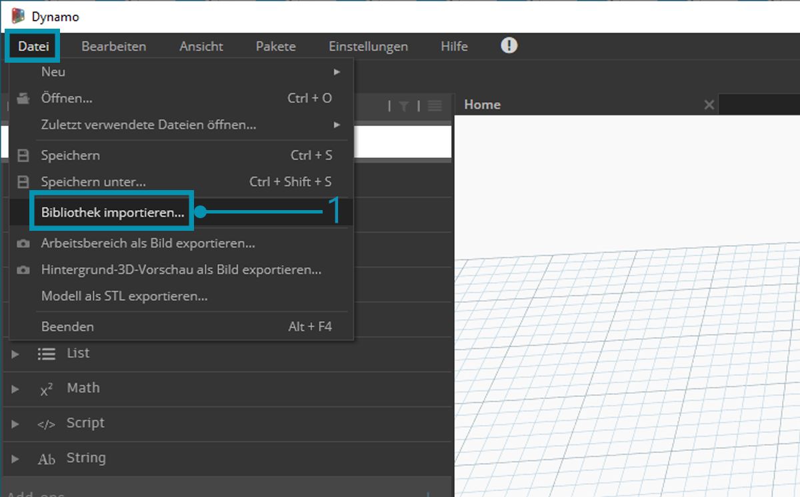Screen dimensions: 800x497
Task: Click the exclamation notification icon
Action: 509,45
